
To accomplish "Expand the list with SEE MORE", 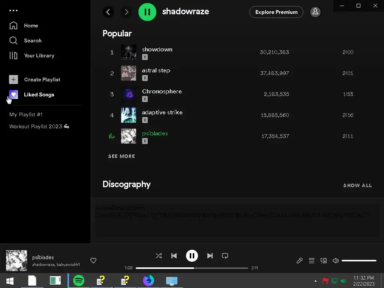I will (122, 156).
